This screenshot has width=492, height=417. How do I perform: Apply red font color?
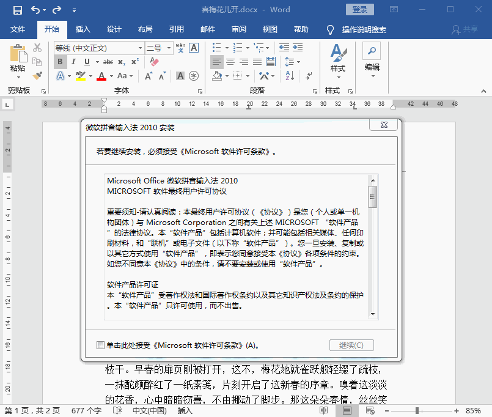click(x=101, y=76)
